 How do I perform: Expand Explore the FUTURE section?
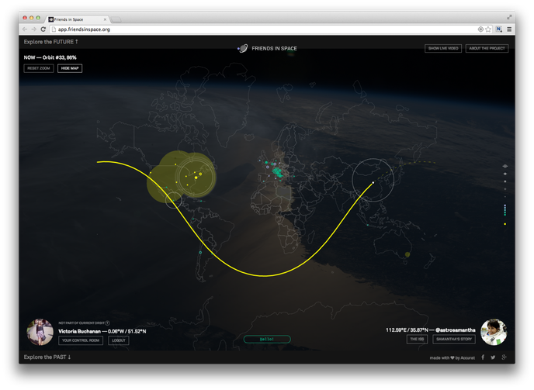tap(51, 41)
